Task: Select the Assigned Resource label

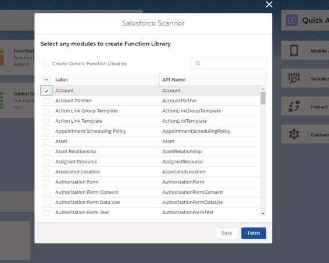Action: point(76,162)
